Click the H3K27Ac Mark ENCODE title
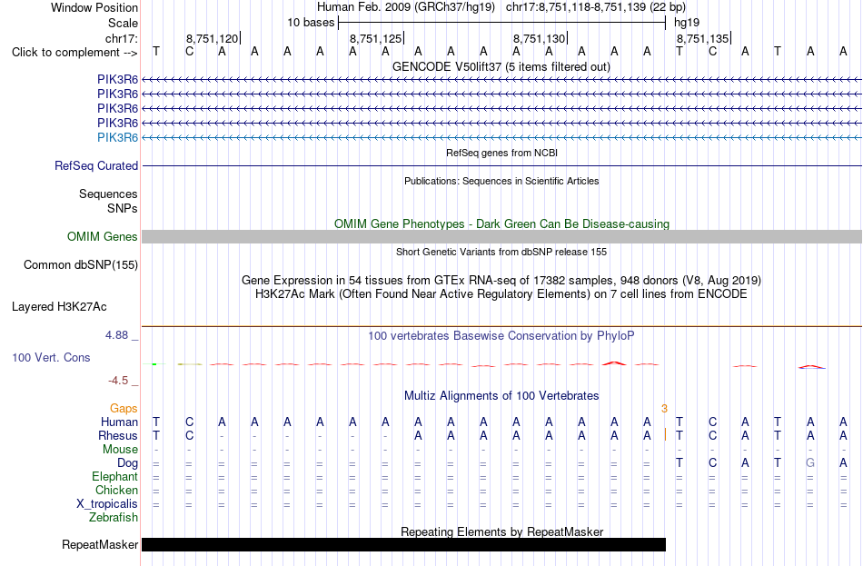863x566 pixels. 501,294
